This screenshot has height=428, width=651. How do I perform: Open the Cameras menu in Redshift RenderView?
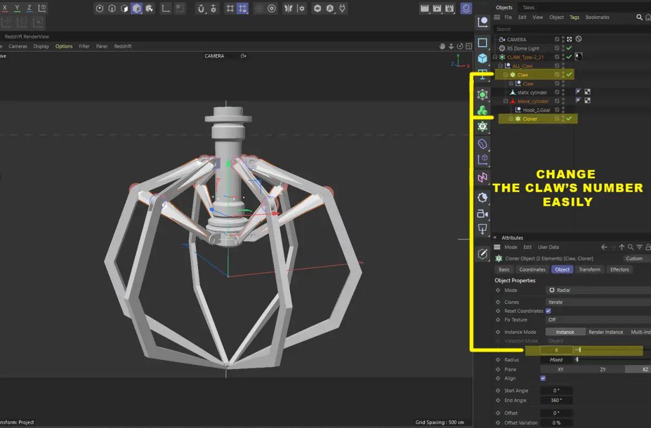(x=18, y=47)
